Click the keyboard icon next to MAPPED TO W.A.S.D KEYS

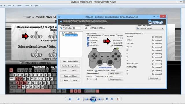pos(96,71)
